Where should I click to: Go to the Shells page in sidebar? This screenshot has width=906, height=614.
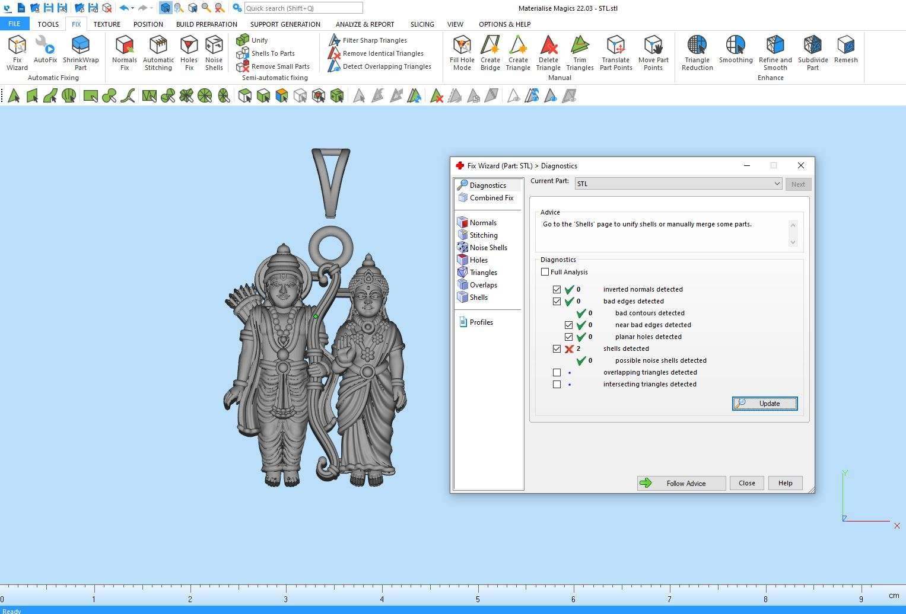(478, 298)
